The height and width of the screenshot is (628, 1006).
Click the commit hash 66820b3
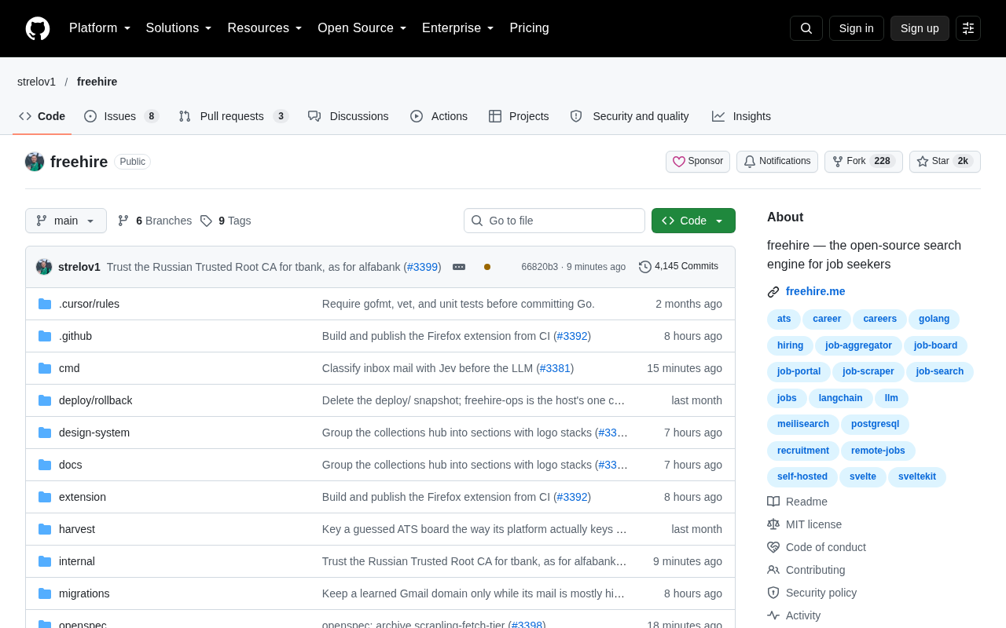point(540,267)
